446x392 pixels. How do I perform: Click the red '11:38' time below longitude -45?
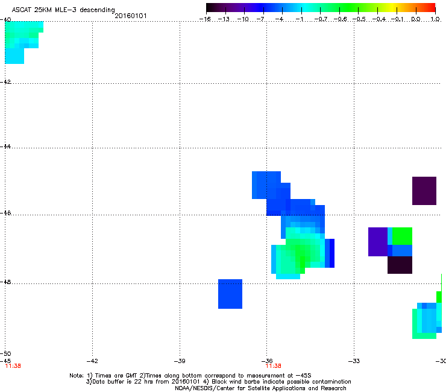coord(13,366)
